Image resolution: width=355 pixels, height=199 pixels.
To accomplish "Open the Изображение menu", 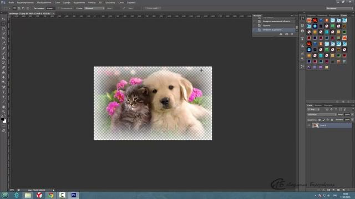I will pyautogui.click(x=44, y=2).
